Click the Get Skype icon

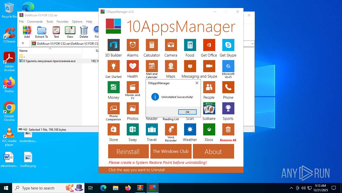click(x=228, y=45)
